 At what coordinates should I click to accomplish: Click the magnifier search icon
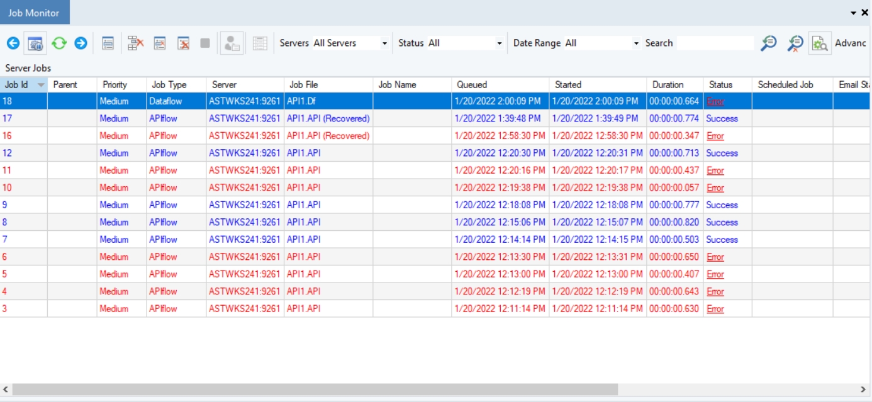click(x=768, y=43)
